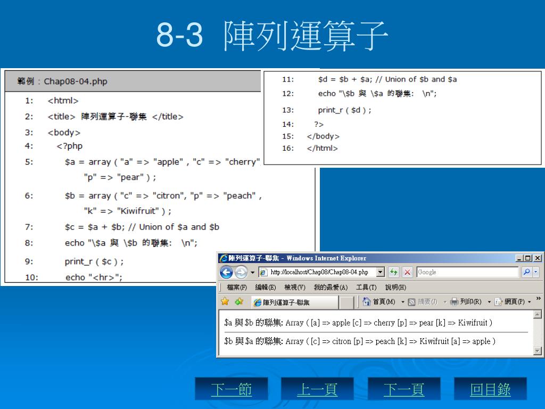545x409 pixels.
Task: Click code line 13 'print_r ( $d ) ;'
Action: pyautogui.click(x=344, y=110)
